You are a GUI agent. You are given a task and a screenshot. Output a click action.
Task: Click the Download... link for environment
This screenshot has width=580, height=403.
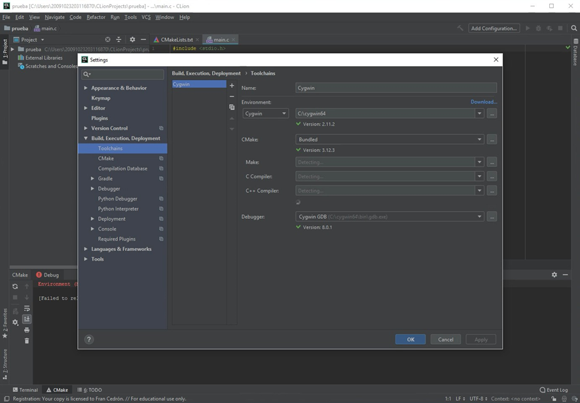(x=484, y=102)
